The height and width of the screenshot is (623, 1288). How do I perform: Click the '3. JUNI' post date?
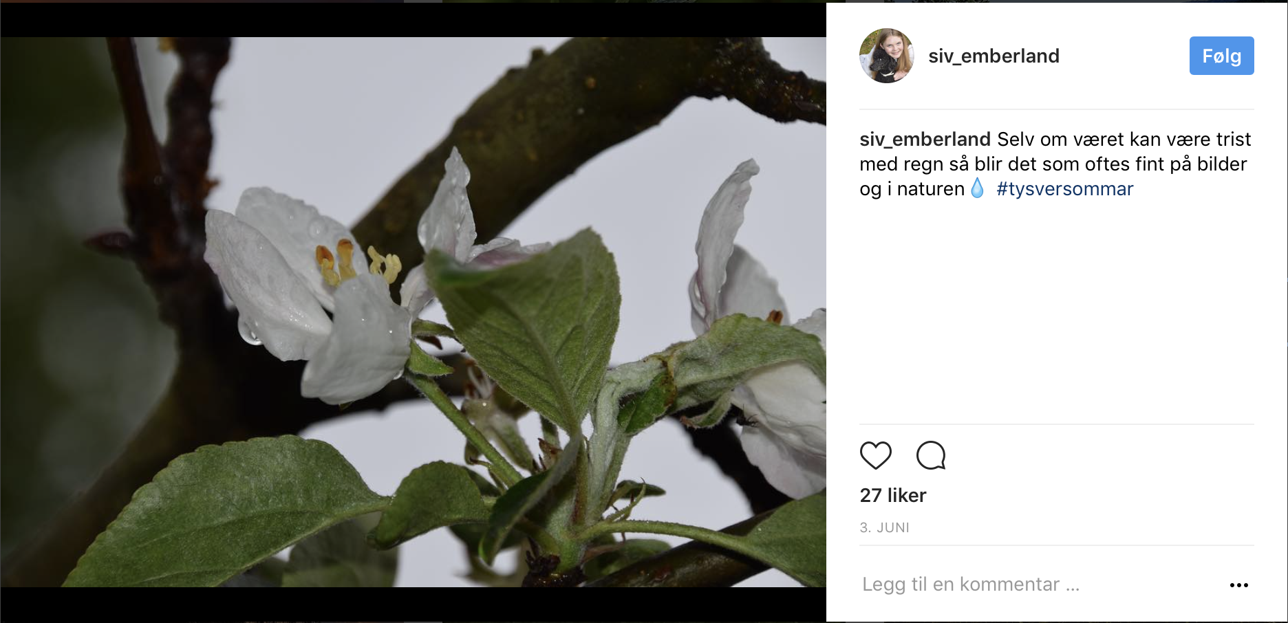pyautogui.click(x=884, y=527)
